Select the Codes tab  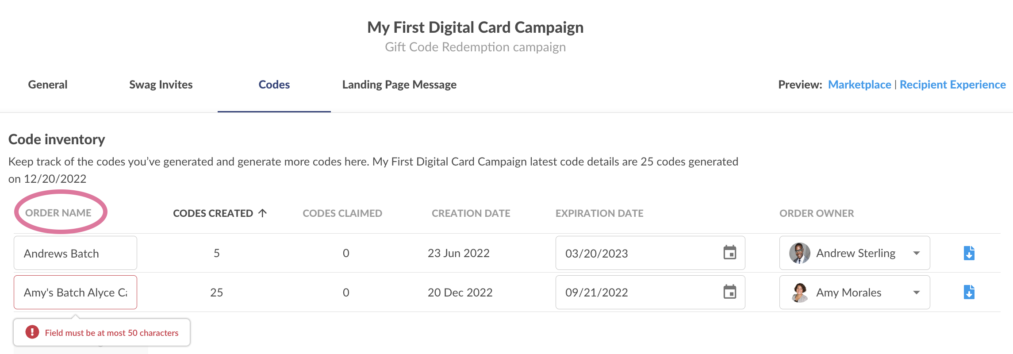tap(274, 85)
